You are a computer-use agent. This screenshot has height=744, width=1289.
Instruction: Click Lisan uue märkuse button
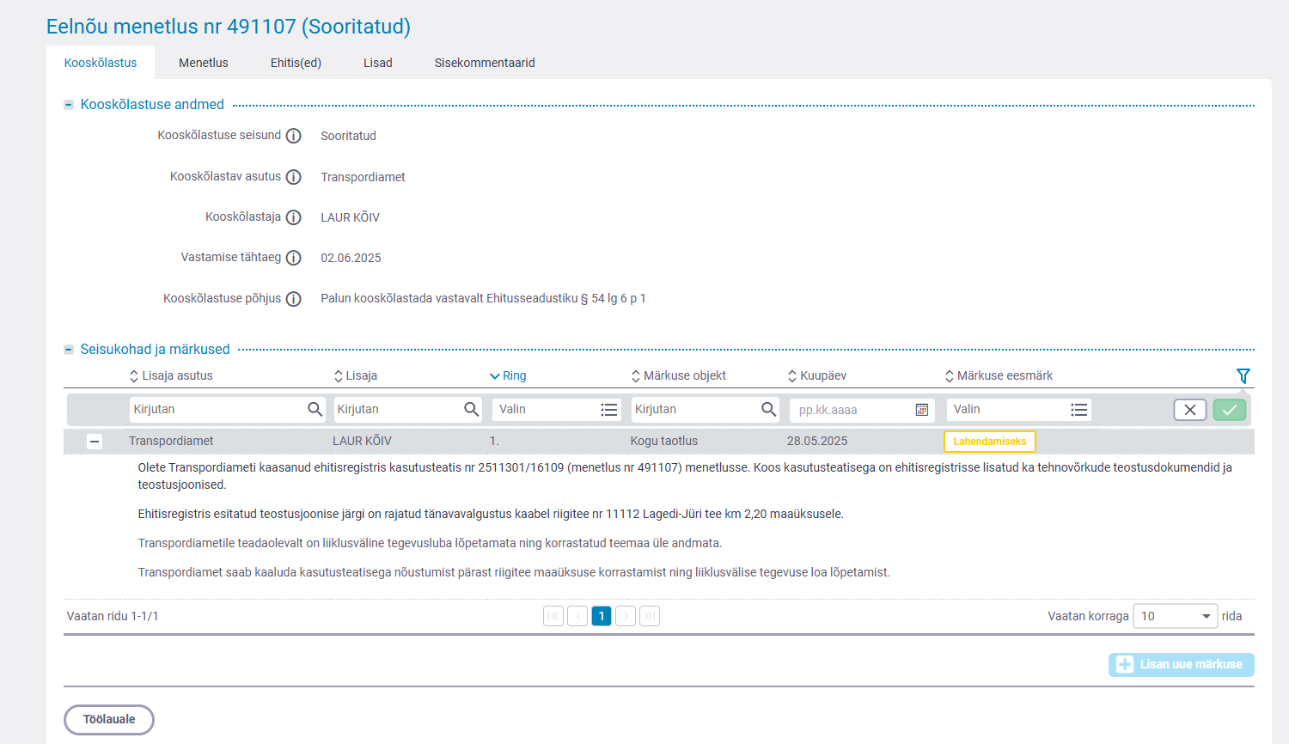(1182, 664)
